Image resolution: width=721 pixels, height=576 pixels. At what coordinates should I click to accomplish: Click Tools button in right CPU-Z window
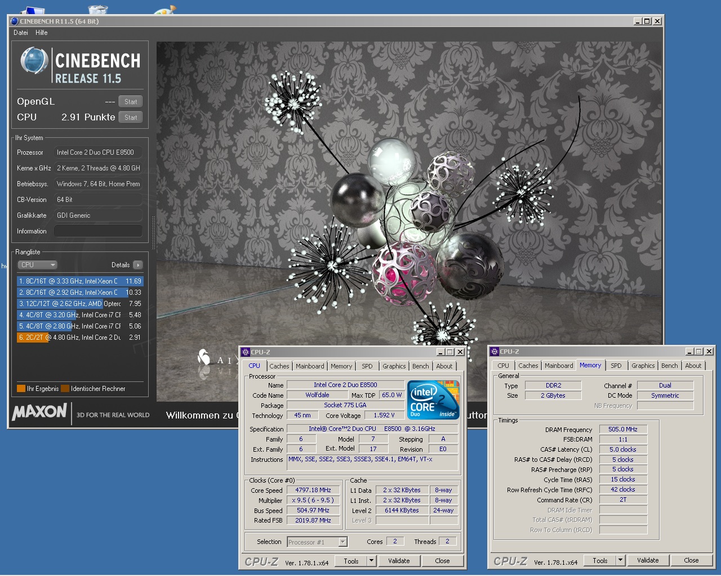tap(600, 561)
